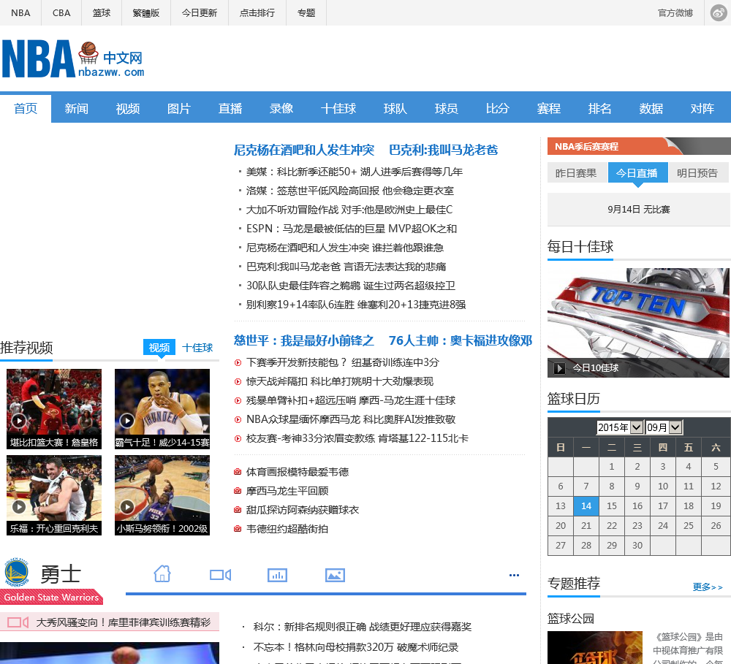Open the Warriors stats chart icon
Image resolution: width=731 pixels, height=664 pixels.
[x=277, y=575]
